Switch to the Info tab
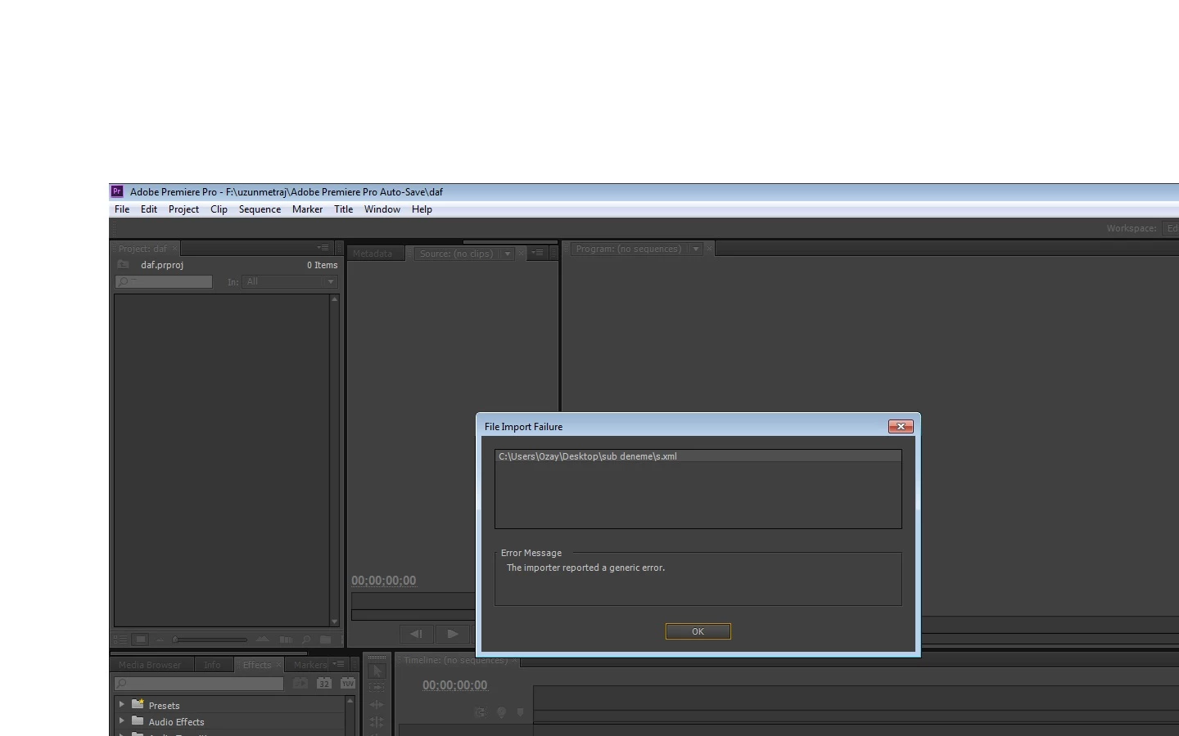The height and width of the screenshot is (736, 1179). 212,665
